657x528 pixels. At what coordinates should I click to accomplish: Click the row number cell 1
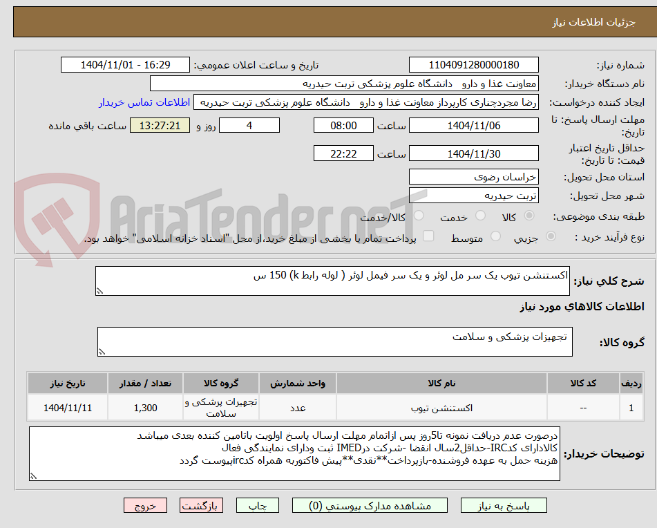631,408
